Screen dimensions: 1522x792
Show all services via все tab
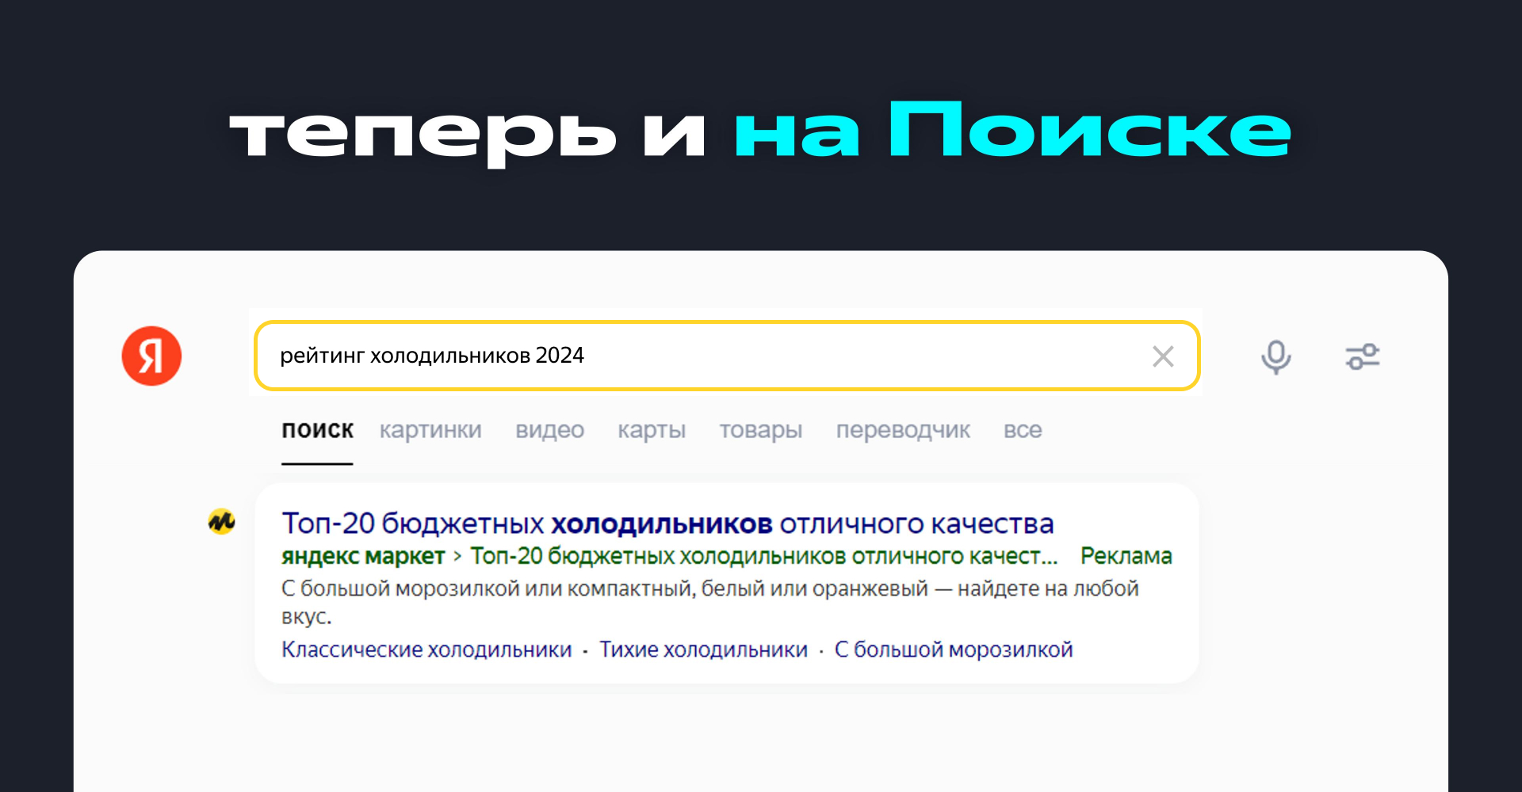click(x=1023, y=430)
